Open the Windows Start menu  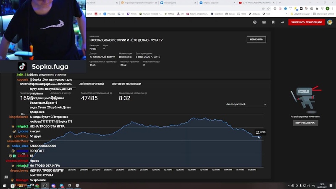click(x=4, y=186)
